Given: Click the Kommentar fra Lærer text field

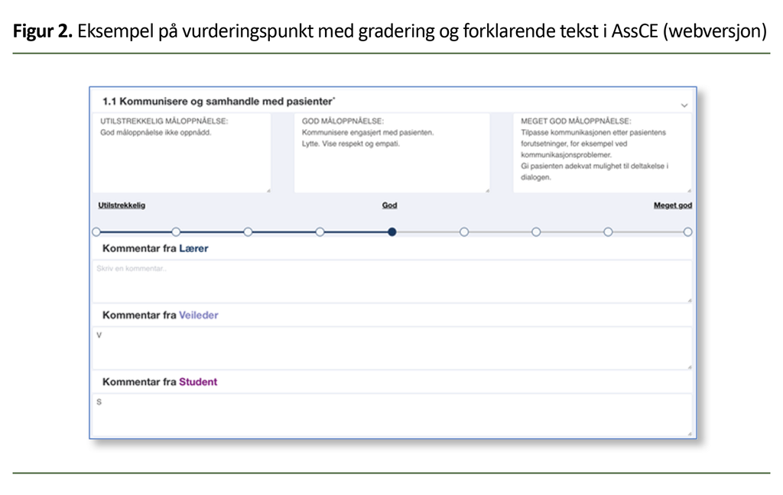Looking at the screenshot, I should click(391, 282).
